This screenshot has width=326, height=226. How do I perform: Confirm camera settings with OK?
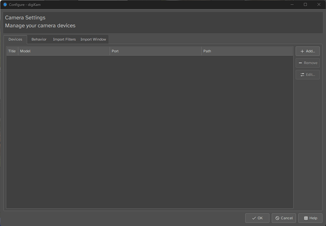coord(257,218)
